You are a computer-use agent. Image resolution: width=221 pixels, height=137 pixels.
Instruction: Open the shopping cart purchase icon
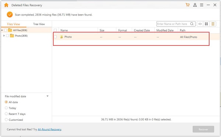tap(187, 5)
